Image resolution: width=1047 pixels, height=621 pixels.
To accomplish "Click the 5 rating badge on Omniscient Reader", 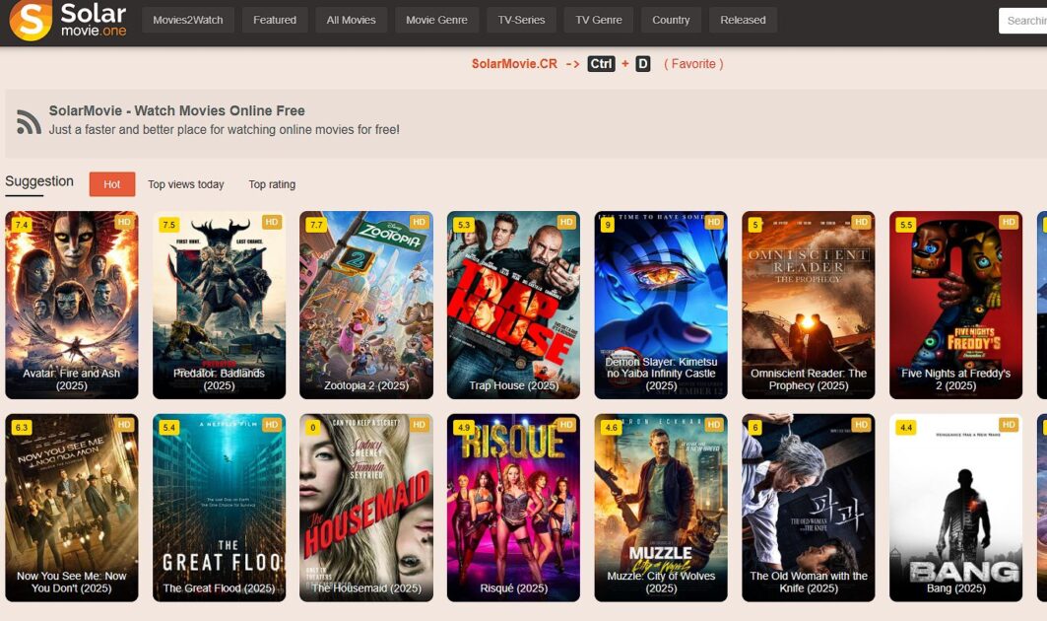I will pyautogui.click(x=754, y=225).
